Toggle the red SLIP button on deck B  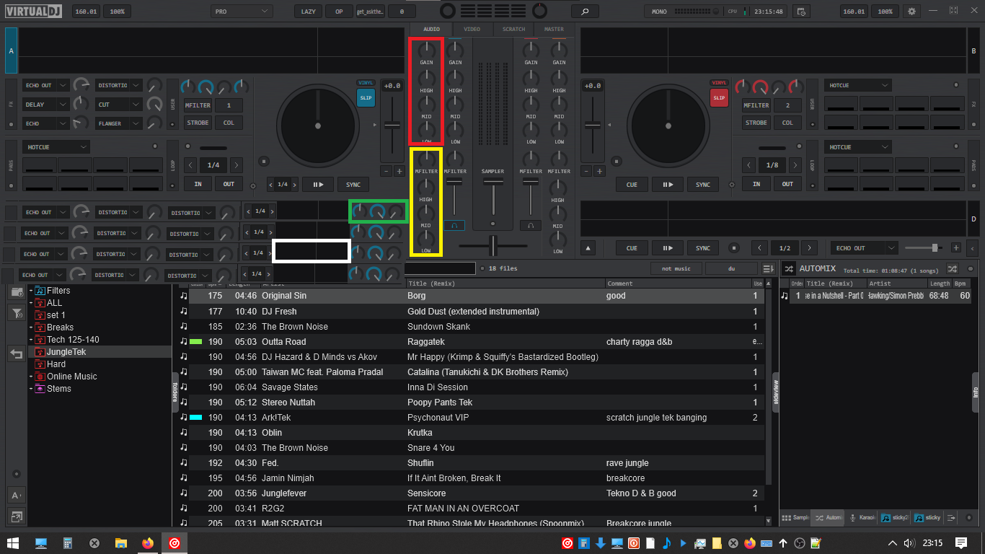coord(719,97)
